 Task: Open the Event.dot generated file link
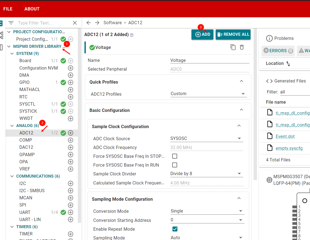tap(285, 136)
